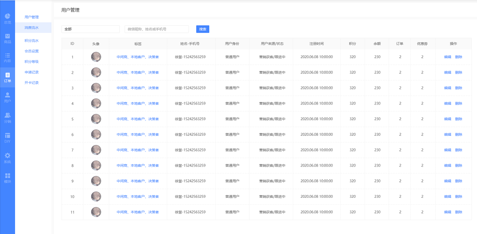477x234 pixels.
Task: Click 删除 for row ID 9
Action: click(x=459, y=181)
